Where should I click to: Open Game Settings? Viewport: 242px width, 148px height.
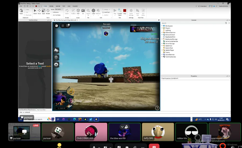[131, 12]
